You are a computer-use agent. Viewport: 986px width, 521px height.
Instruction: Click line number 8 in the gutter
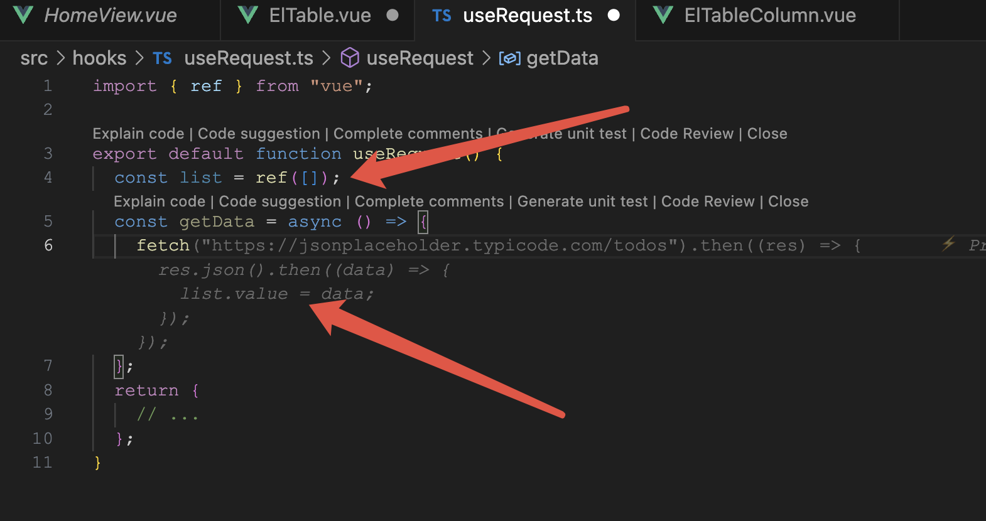(x=48, y=390)
